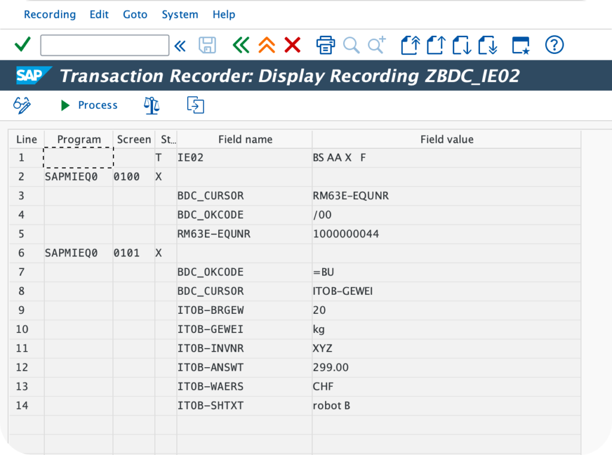
Task: Click the Print icon
Action: [326, 45]
